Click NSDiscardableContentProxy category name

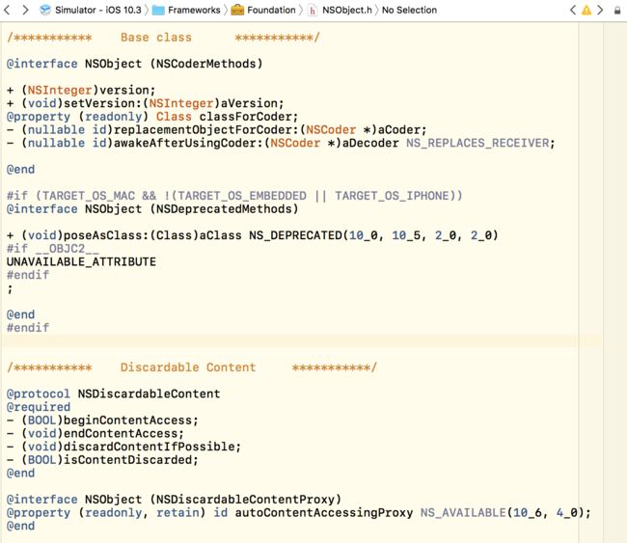tap(245, 499)
